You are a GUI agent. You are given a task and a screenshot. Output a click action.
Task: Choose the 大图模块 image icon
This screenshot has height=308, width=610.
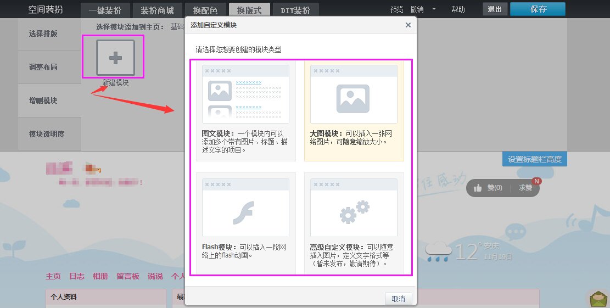pyautogui.click(x=353, y=99)
